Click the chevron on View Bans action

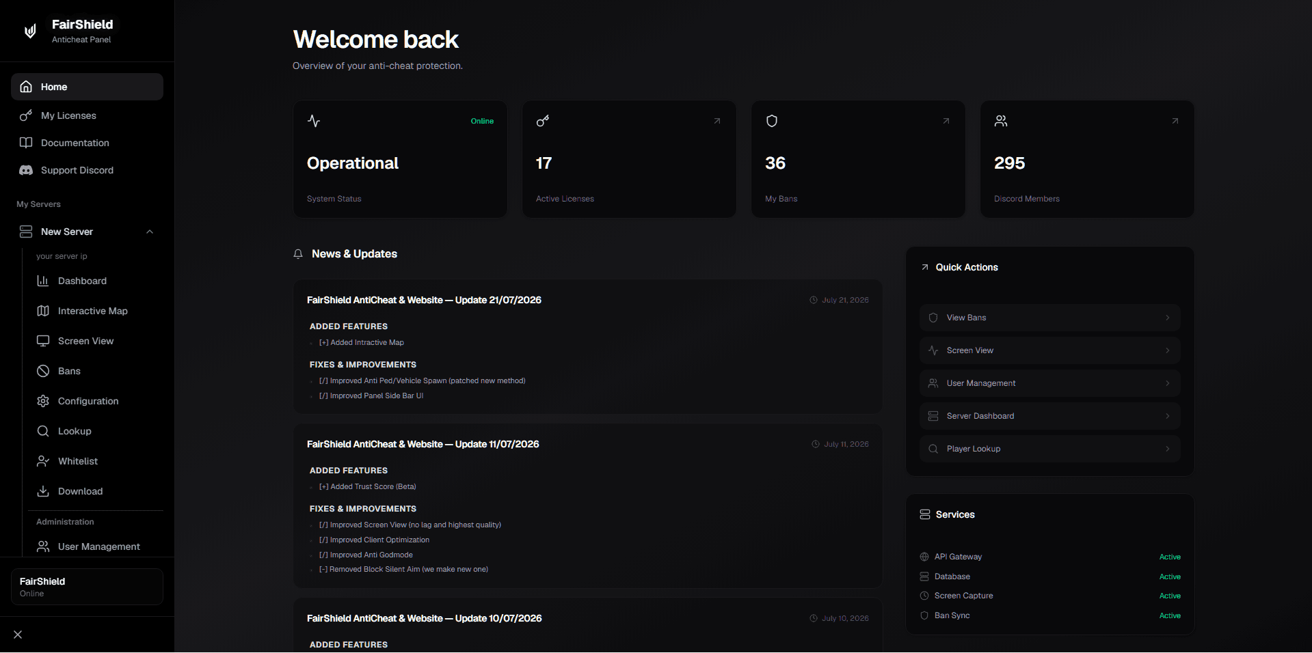click(1168, 318)
